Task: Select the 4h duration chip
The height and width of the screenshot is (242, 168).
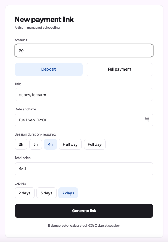Action: click(50, 144)
